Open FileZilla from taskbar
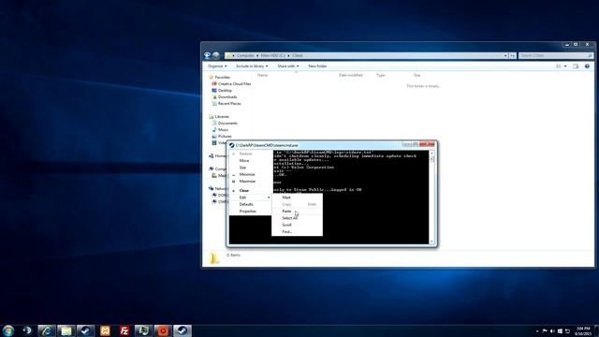 click(x=124, y=330)
